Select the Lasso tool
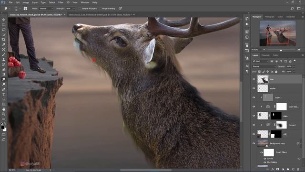The image size is (305, 172). (3, 30)
